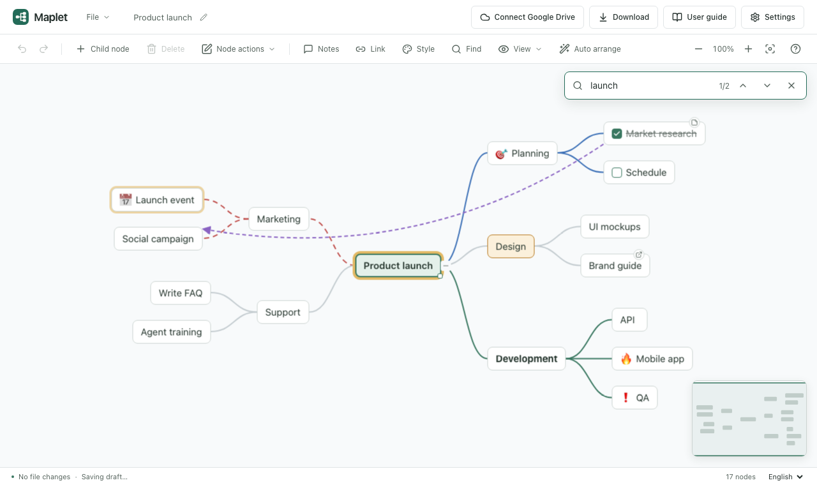Click the 100% zoom level
Screen dimensions: 817x485
click(723, 49)
